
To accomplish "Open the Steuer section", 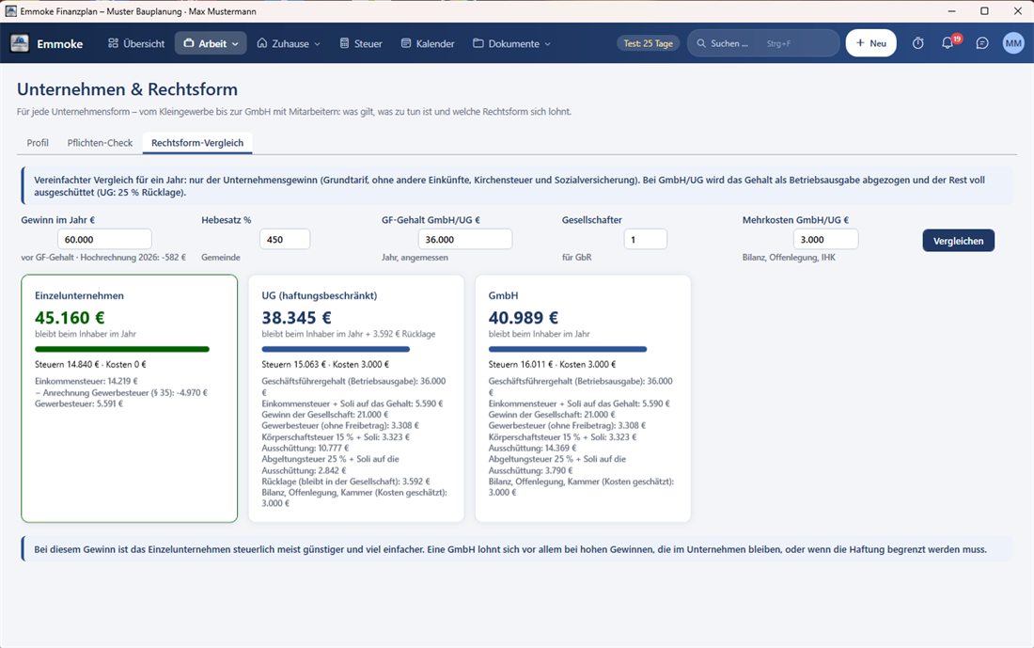I will tap(361, 43).
